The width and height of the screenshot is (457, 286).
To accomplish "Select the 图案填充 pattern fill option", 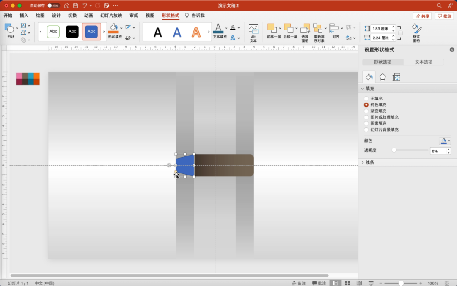I will pos(366,124).
